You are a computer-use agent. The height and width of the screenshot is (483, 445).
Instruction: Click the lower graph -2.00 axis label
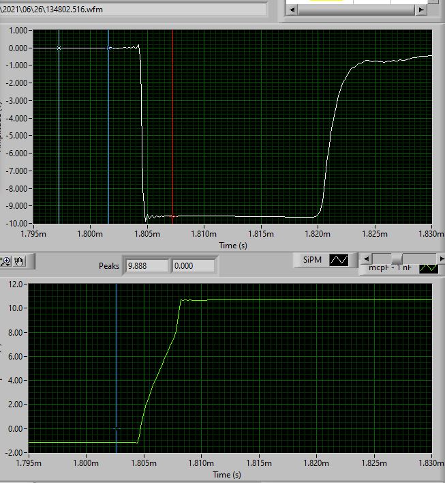(16, 453)
